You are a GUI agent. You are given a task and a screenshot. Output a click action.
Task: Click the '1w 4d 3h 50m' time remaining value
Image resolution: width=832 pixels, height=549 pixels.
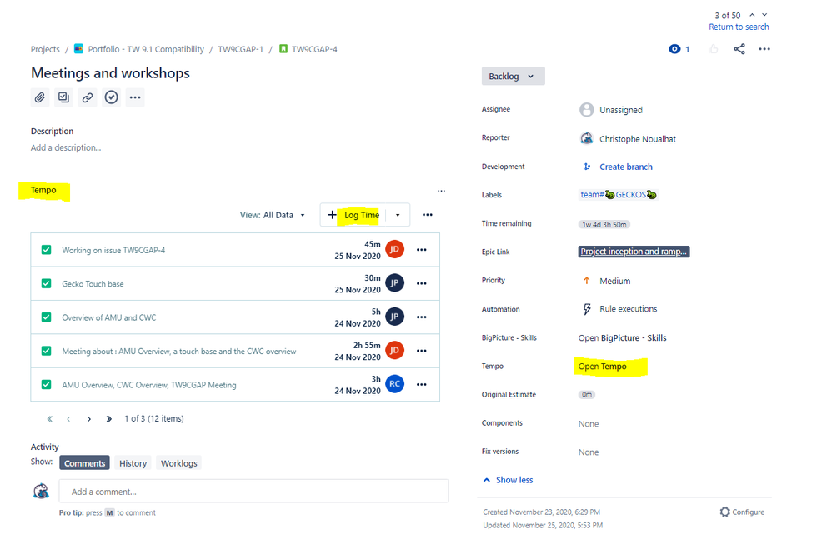604,224
